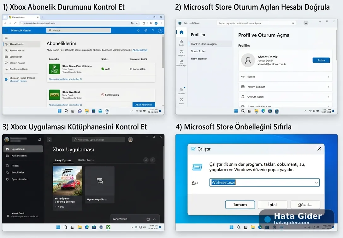This screenshot has width=343, height=238.
Task: Select Profil ve Oturum Açma menu item
Action: [210, 44]
